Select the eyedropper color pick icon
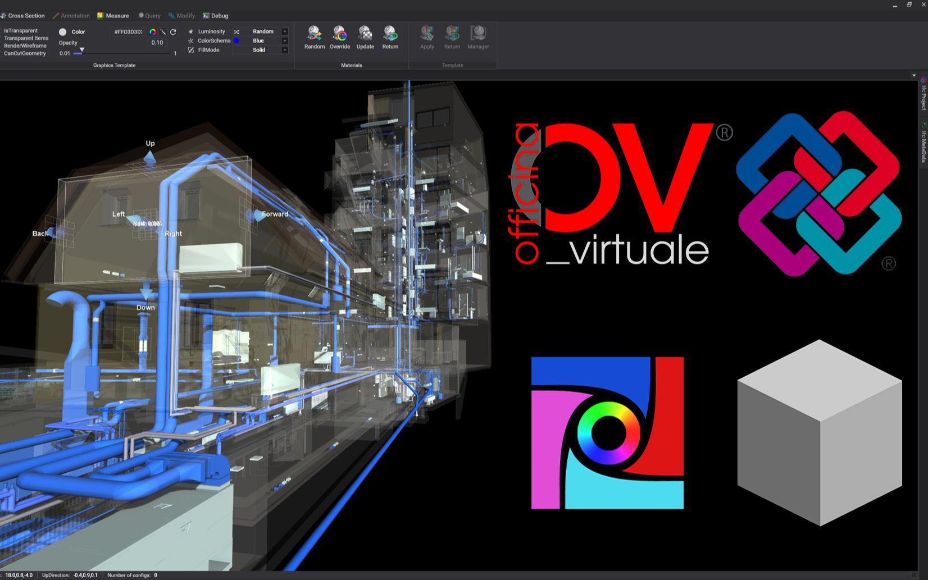This screenshot has height=580, width=928. click(x=163, y=32)
